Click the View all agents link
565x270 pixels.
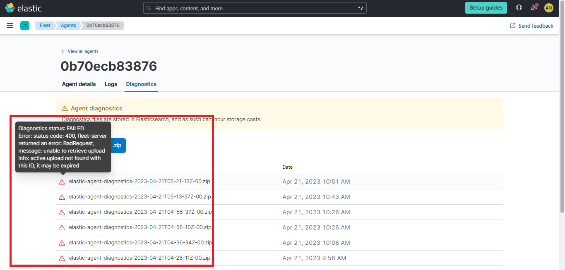pos(80,51)
